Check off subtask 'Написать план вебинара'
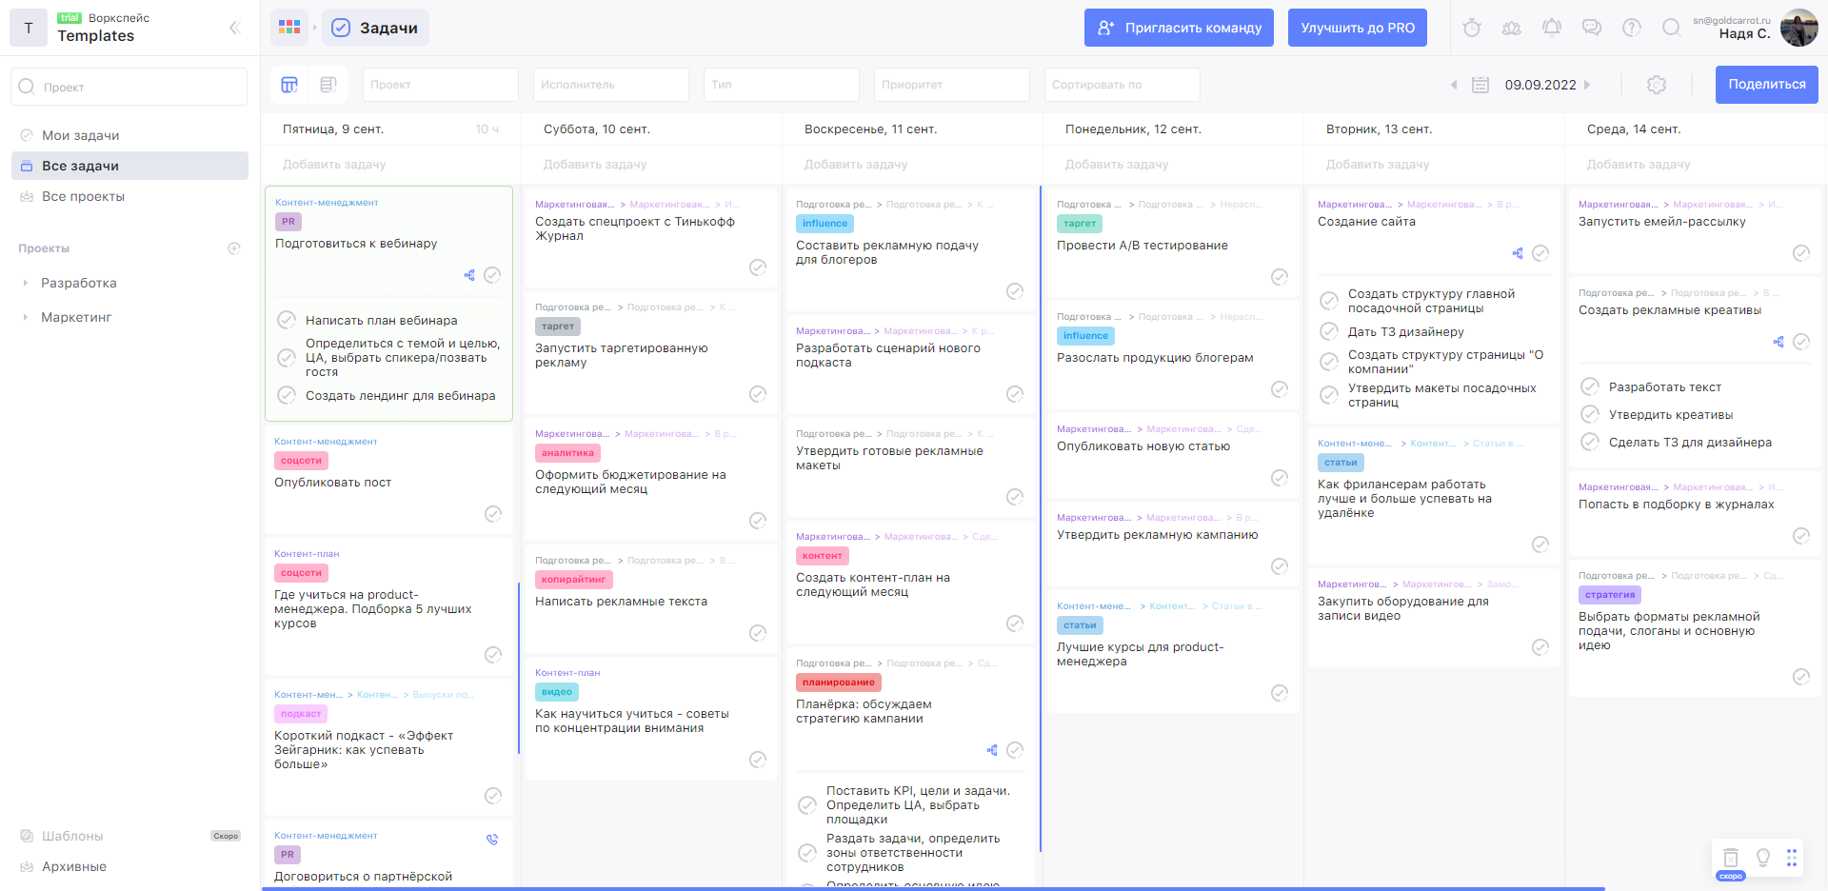 point(287,320)
